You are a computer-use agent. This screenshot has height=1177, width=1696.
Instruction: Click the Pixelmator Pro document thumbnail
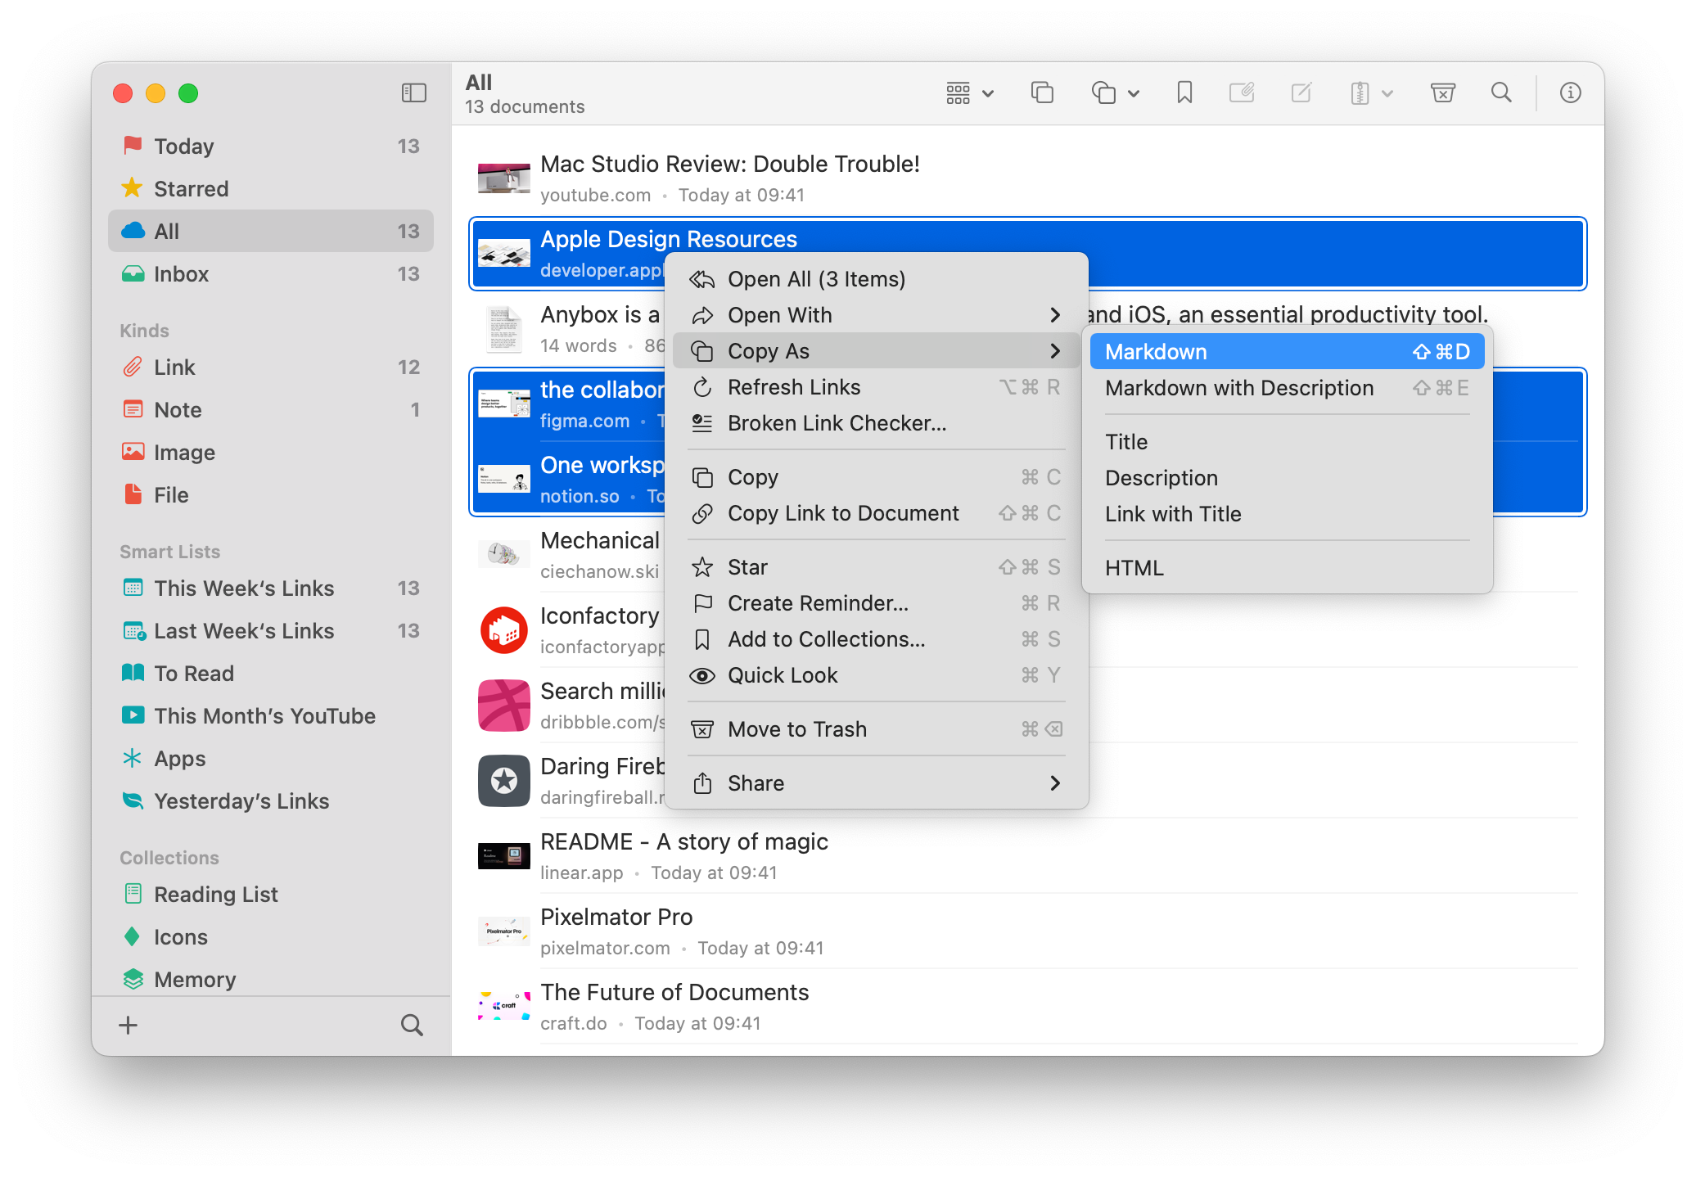(x=504, y=931)
